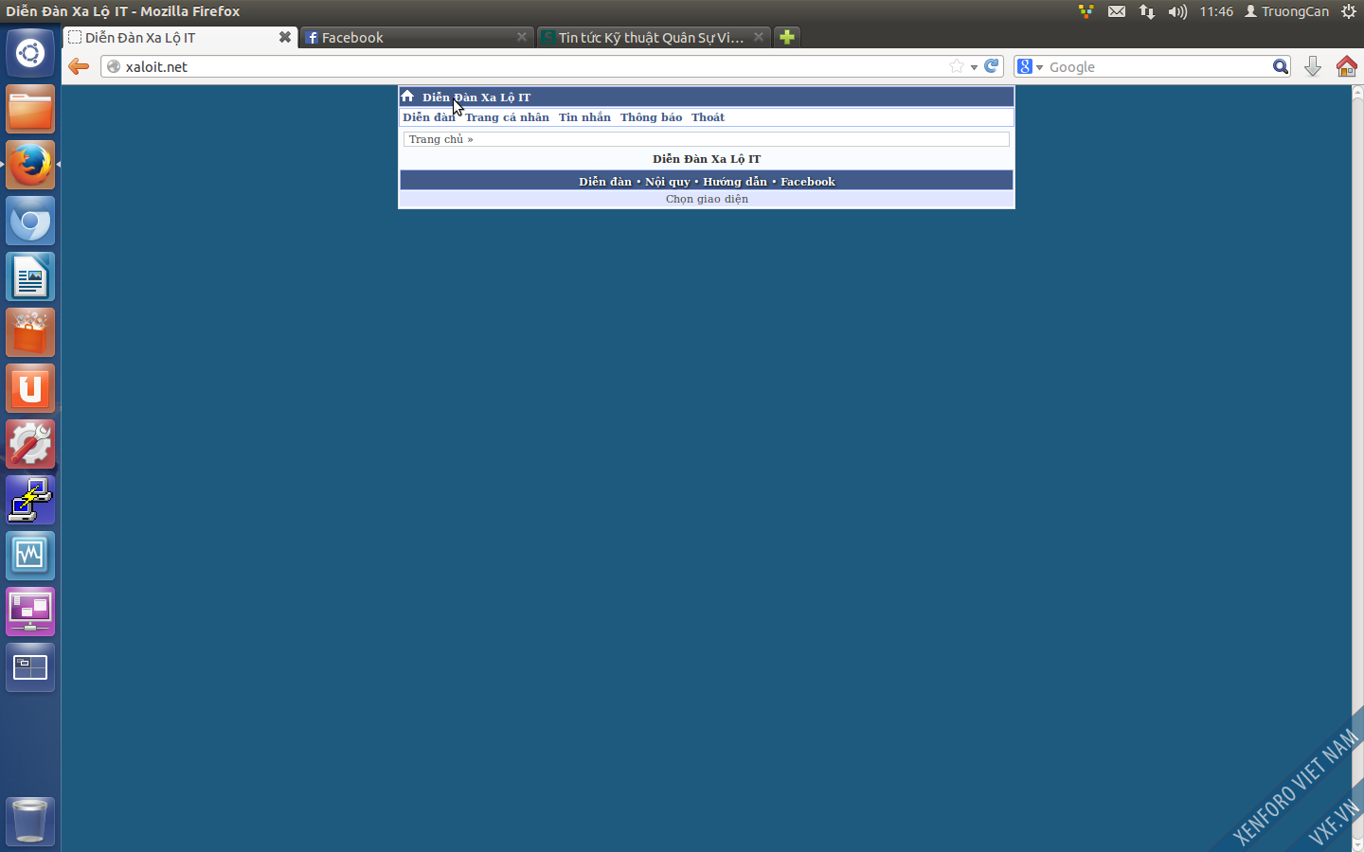
Task: Open the Trash in launcher
Action: [x=30, y=821]
